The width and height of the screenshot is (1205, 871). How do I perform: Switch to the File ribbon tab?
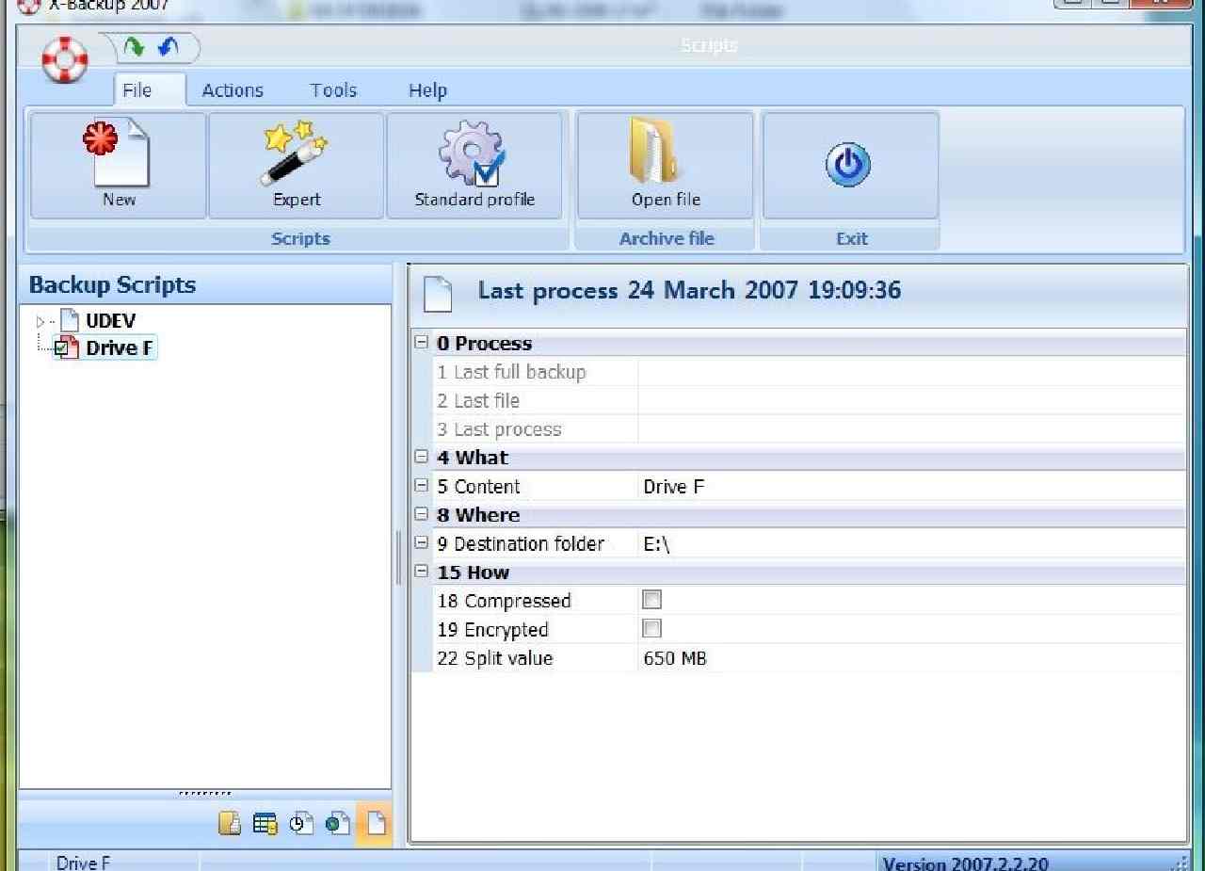click(x=137, y=90)
